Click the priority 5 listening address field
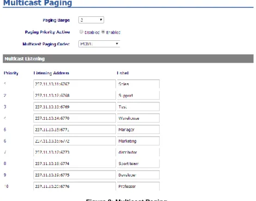The image size is (256, 201). [75, 130]
